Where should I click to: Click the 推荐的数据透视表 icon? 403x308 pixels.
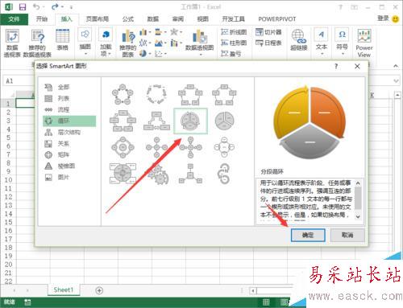[37, 37]
